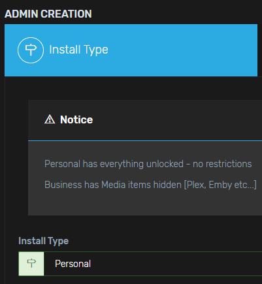The width and height of the screenshot is (262, 284).
Task: Click the Install Type title in blue banner
Action: [x=78, y=50]
